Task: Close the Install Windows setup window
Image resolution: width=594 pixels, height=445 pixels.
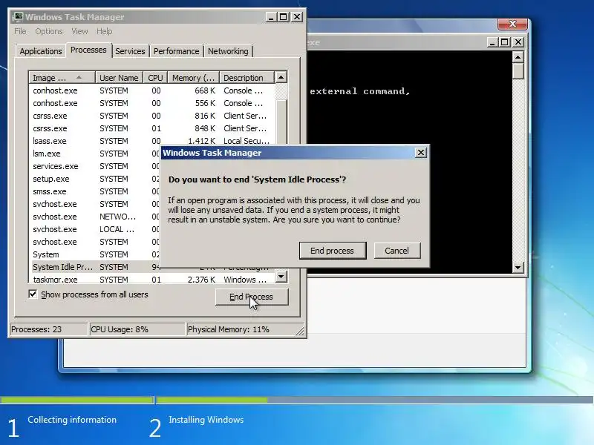Action: pyautogui.click(x=512, y=24)
